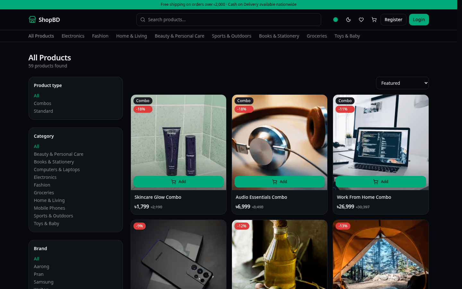Click -13% badge on tent card
Screen dimensions: 462x289
point(343,226)
